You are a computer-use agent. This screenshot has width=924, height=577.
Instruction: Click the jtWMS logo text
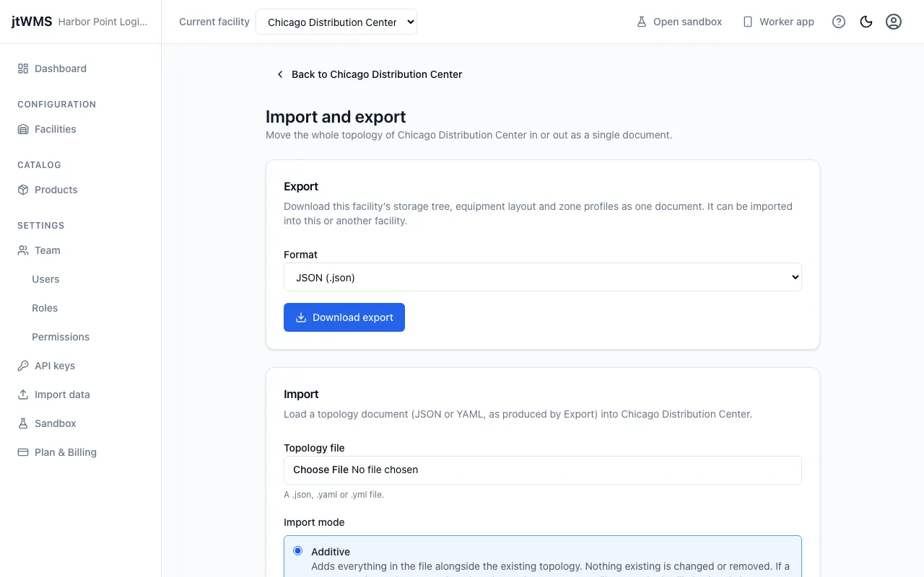(x=32, y=22)
